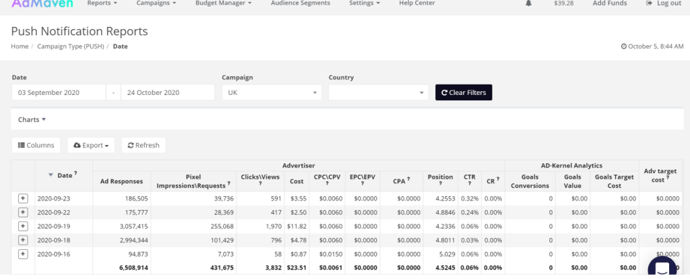This screenshot has width=690, height=279.
Task: Open the Export dropdown
Action: pos(91,145)
